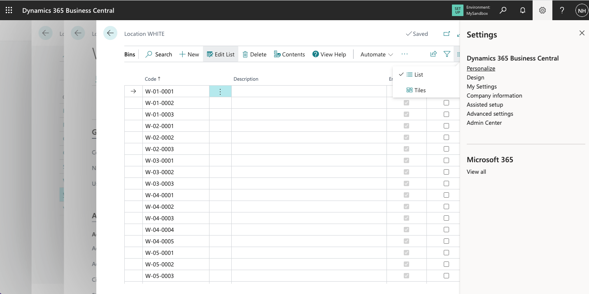This screenshot has height=294, width=589.
Task: Expand the Automate dropdown menu
Action: (x=377, y=54)
